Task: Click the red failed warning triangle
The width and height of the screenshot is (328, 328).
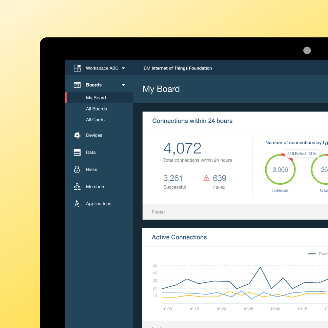Action: pyautogui.click(x=206, y=178)
